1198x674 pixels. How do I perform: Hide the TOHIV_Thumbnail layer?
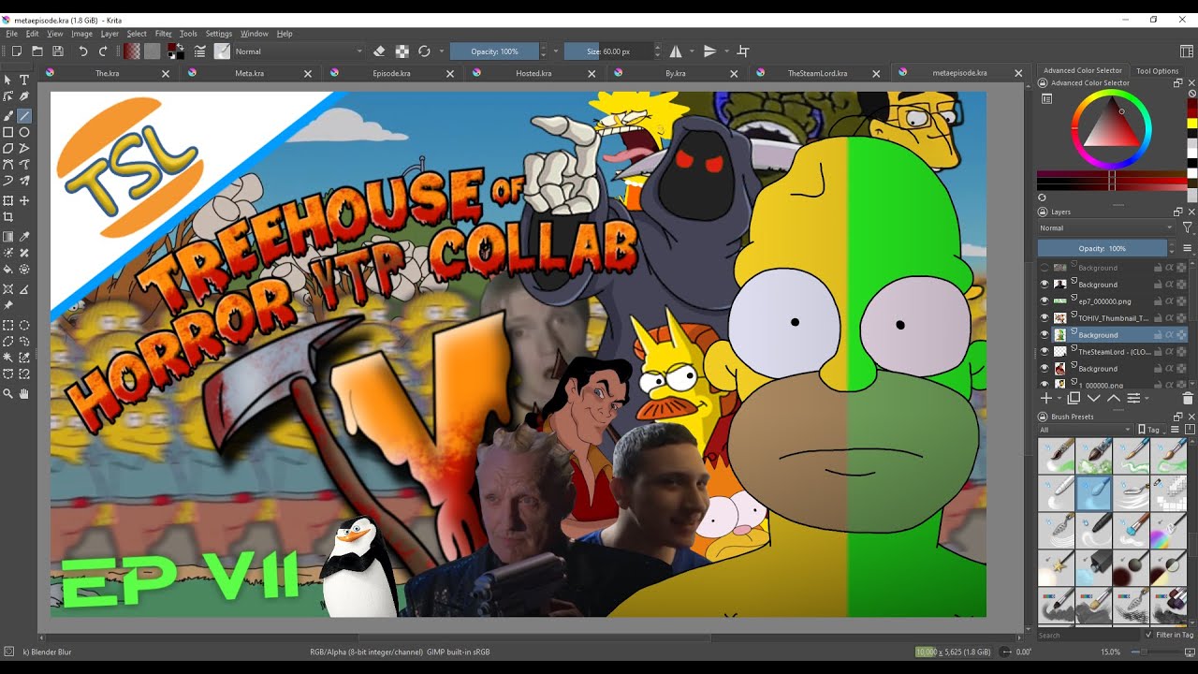(x=1045, y=317)
